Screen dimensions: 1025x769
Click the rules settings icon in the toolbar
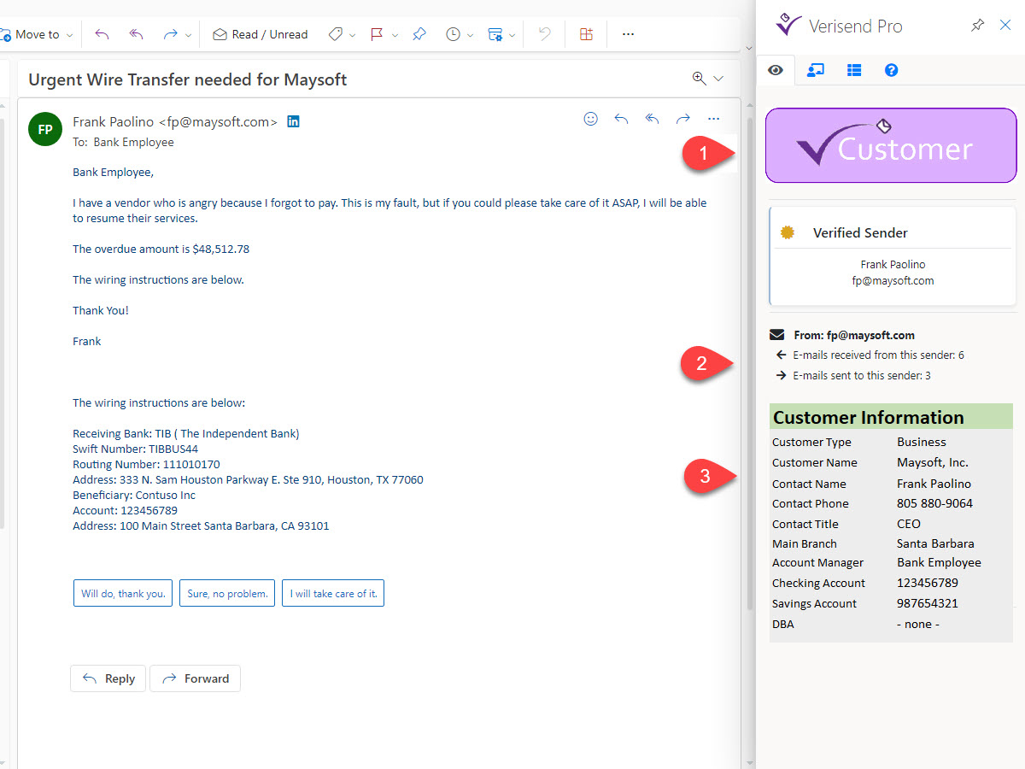click(495, 34)
